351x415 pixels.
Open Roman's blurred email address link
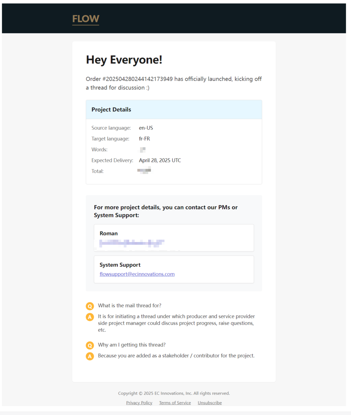coord(132,242)
